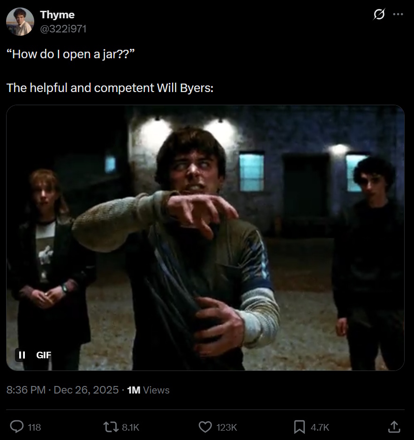This screenshot has height=440, width=414.
Task: Click the "How do I open a jar??" text
Action: (x=71, y=54)
